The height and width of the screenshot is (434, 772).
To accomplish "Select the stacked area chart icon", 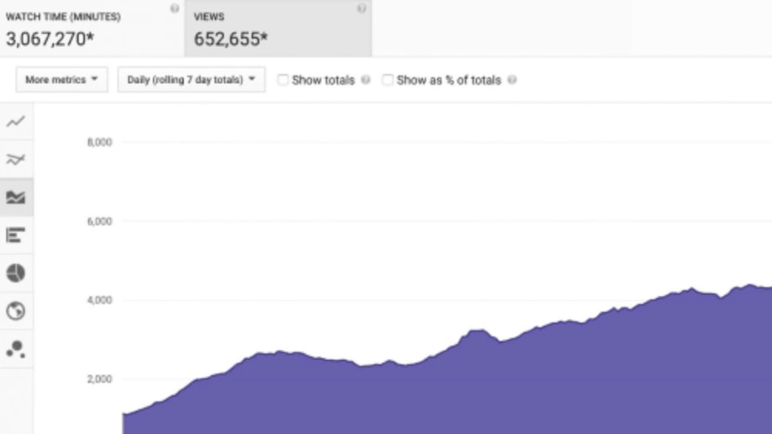I will (x=15, y=197).
